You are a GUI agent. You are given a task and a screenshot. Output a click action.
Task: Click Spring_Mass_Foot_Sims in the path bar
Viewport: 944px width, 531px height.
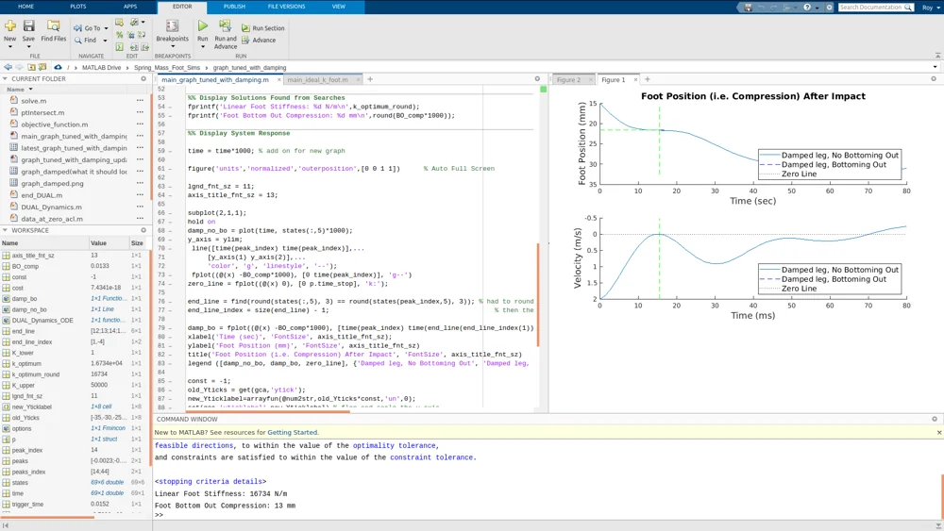click(x=167, y=67)
